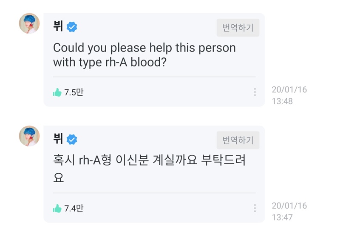Click the name 뷔 above the English message

(x=58, y=27)
